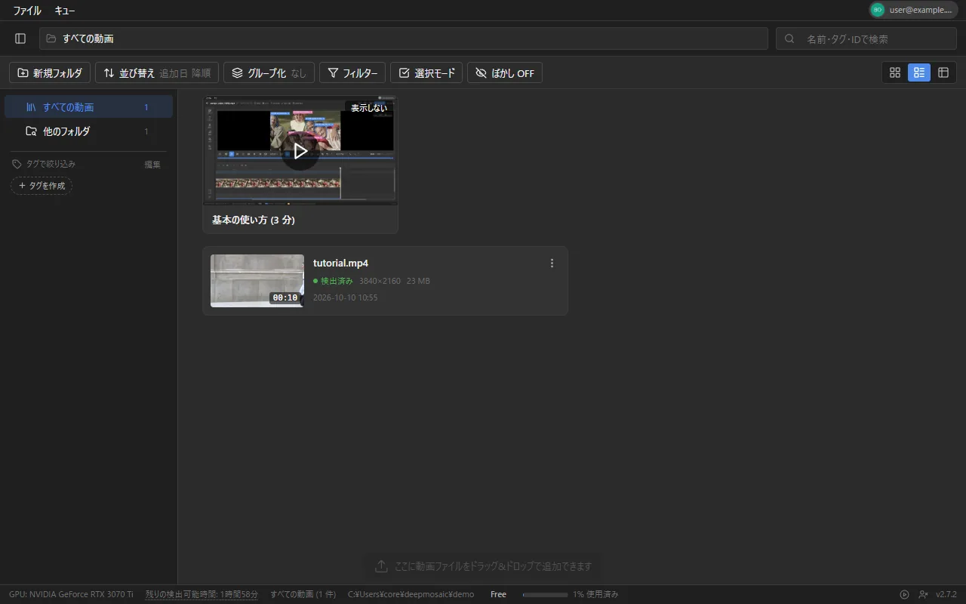Click the 検出済み status label
Image resolution: width=966 pixels, height=604 pixels.
click(333, 281)
